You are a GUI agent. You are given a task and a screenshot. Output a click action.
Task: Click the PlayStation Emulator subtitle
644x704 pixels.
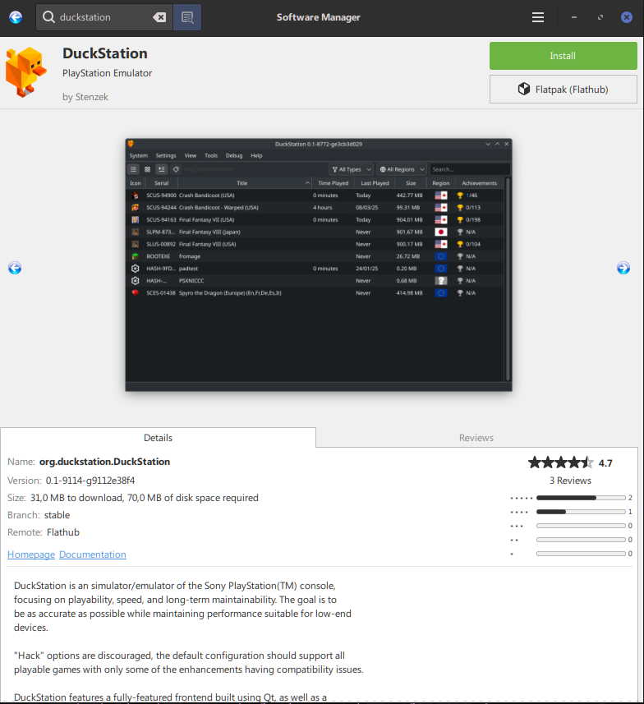(x=108, y=73)
